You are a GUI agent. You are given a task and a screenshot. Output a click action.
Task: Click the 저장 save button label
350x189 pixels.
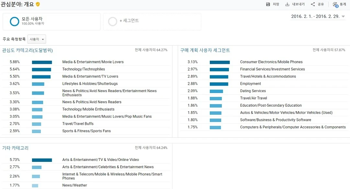pyautogui.click(x=276, y=4)
